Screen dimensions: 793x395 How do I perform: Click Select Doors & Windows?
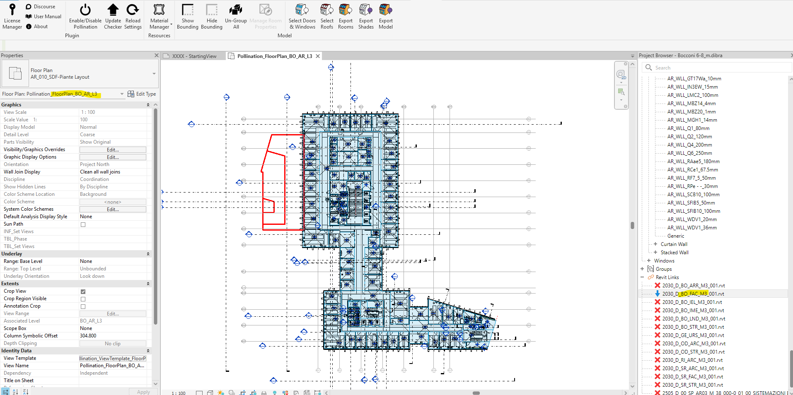302,17
